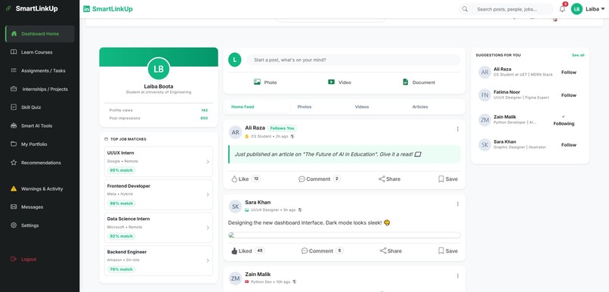Like Ali Raza's post
This screenshot has height=292, width=609.
tap(246, 179)
